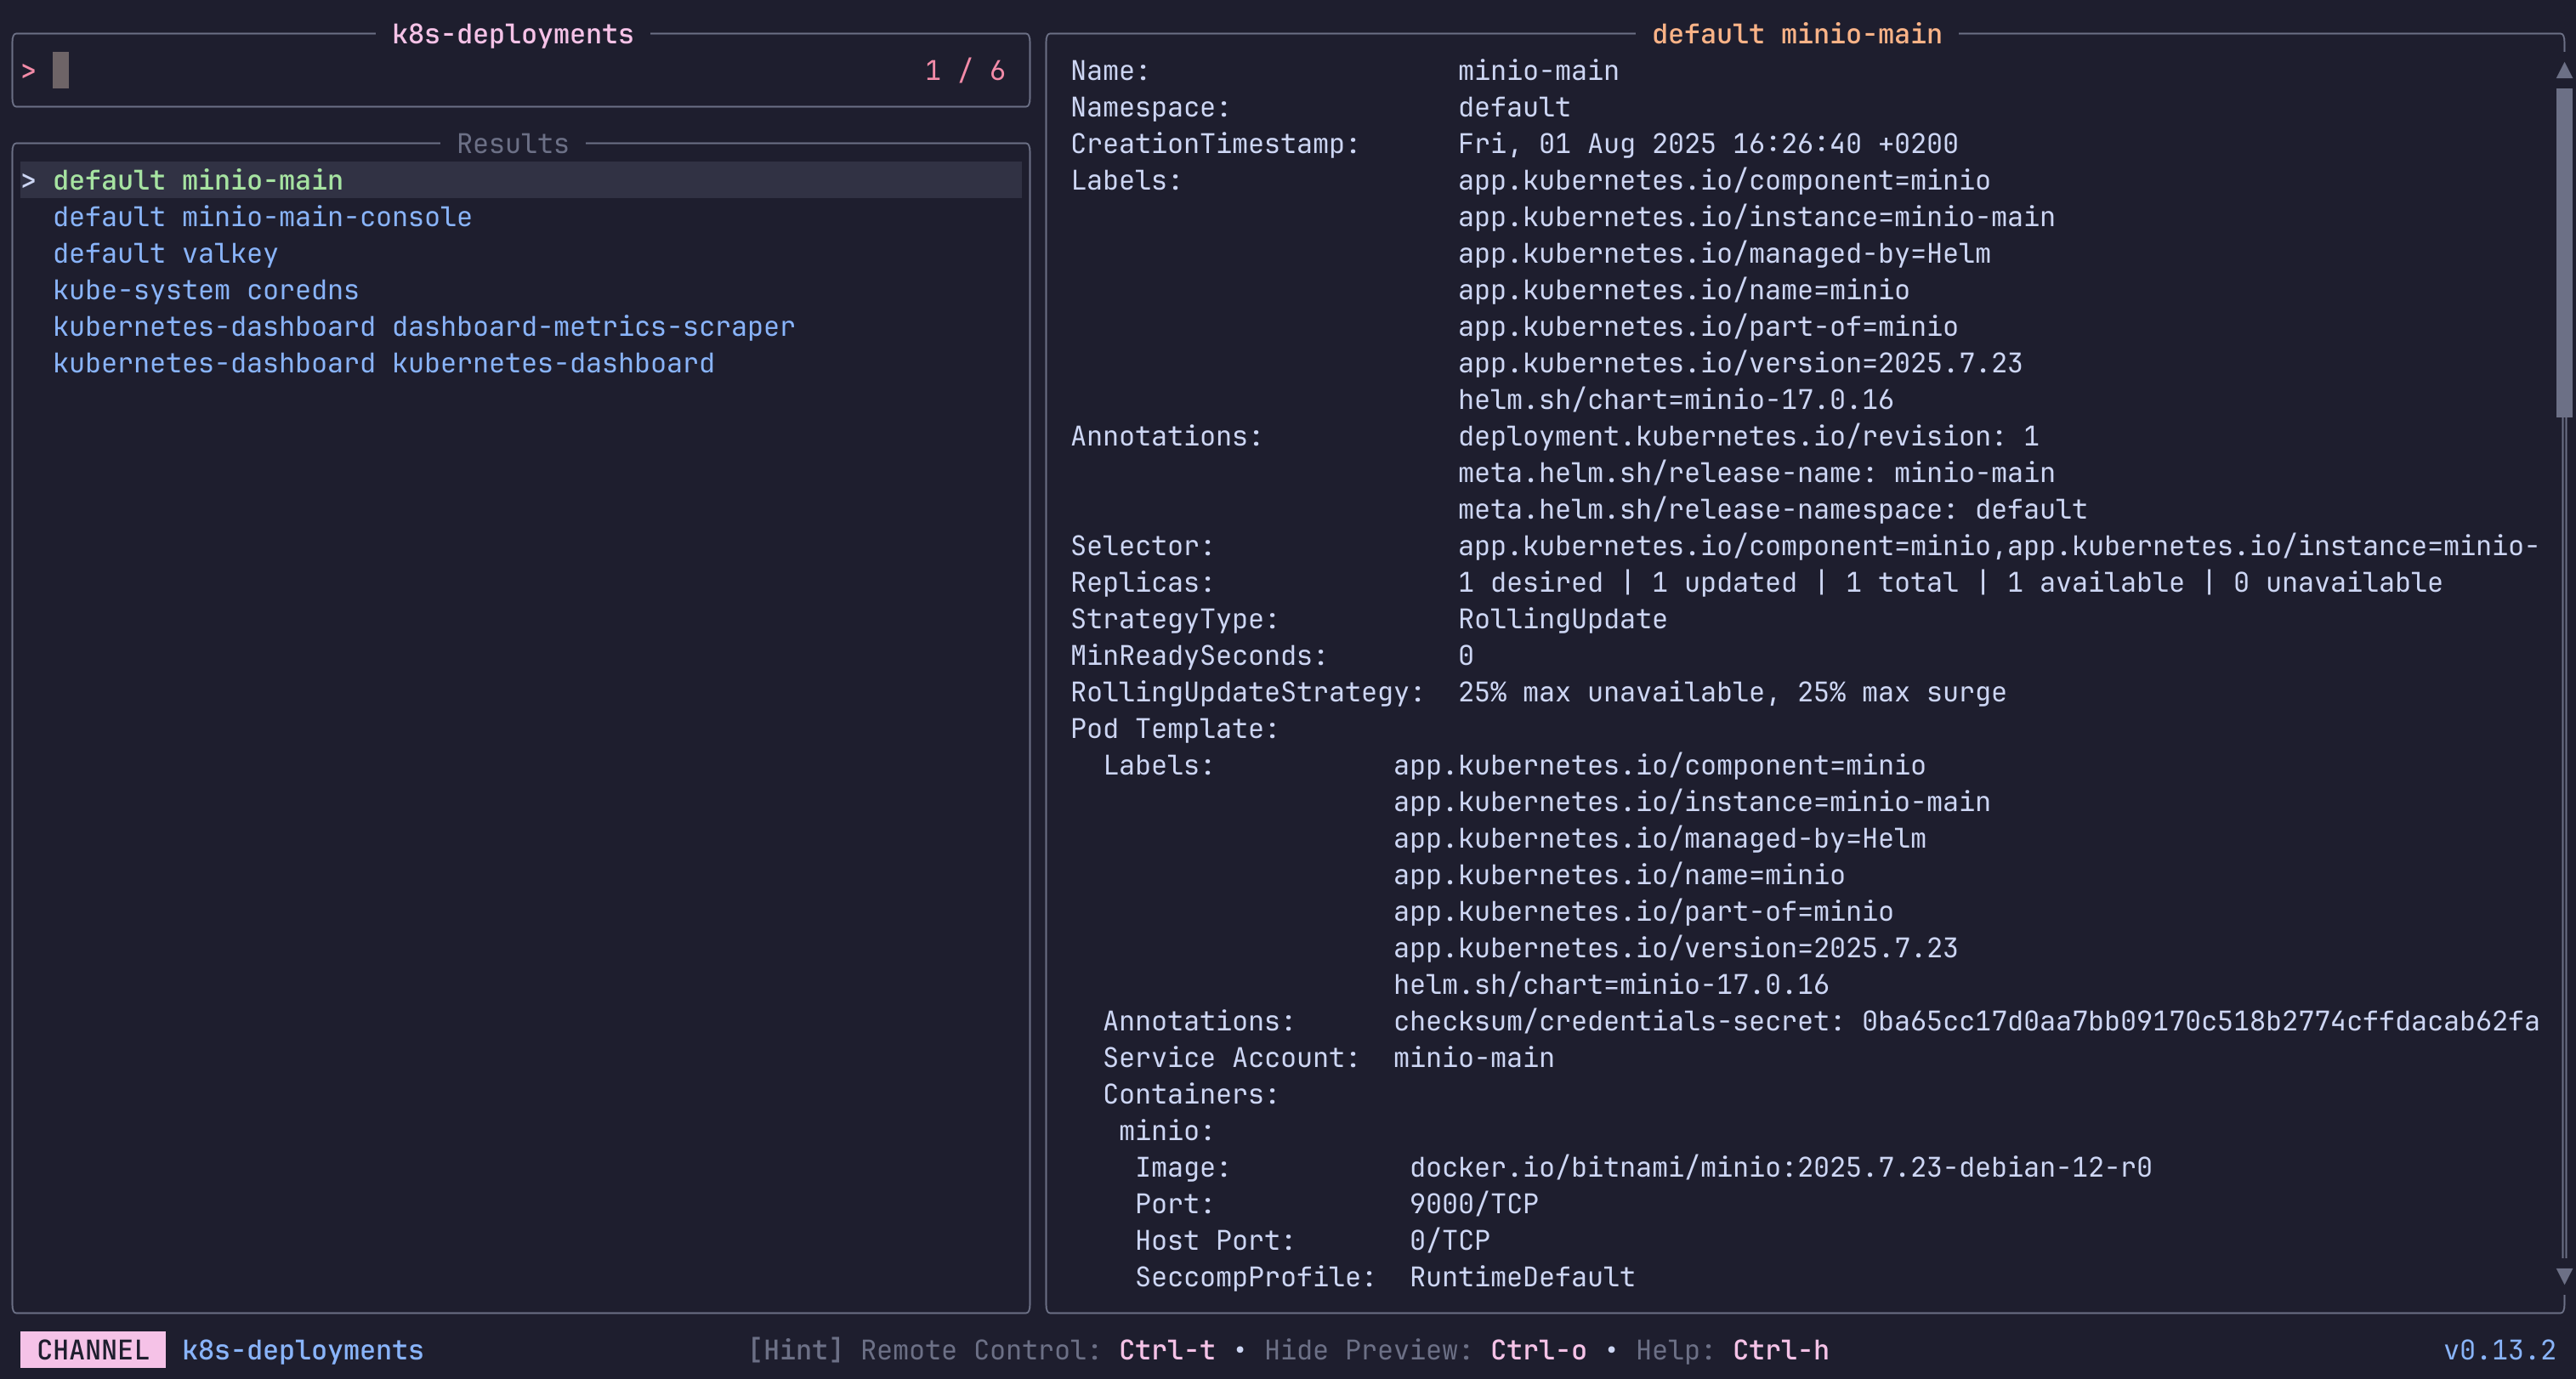Click the docker.io/bitnami/minio image value
This screenshot has height=1379, width=2576.
coord(1780,1167)
